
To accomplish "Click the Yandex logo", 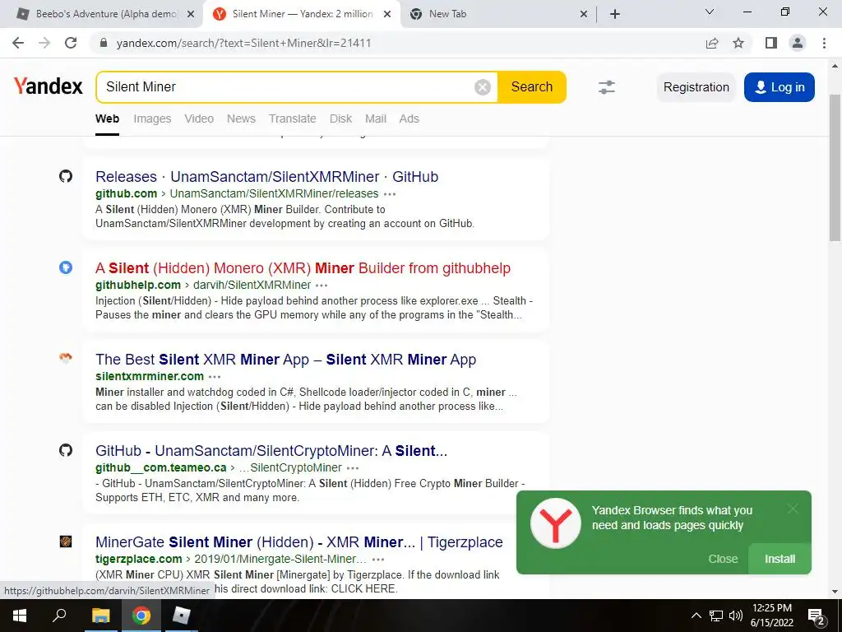I will click(49, 86).
